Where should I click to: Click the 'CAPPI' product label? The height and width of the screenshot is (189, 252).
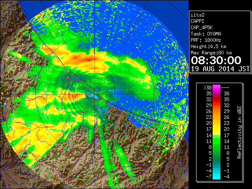tap(197, 21)
